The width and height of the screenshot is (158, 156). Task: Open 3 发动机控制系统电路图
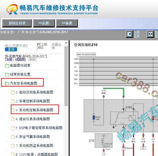point(35,110)
